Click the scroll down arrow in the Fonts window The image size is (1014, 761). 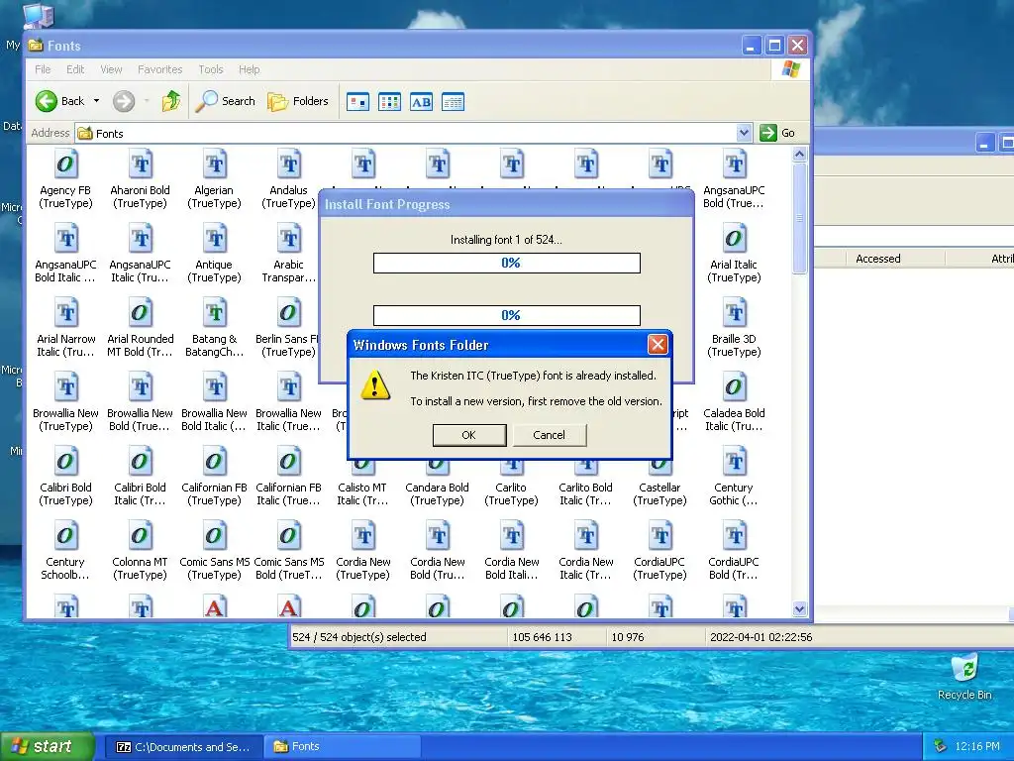(799, 609)
